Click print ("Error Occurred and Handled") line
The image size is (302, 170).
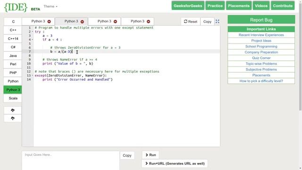(x=77, y=80)
